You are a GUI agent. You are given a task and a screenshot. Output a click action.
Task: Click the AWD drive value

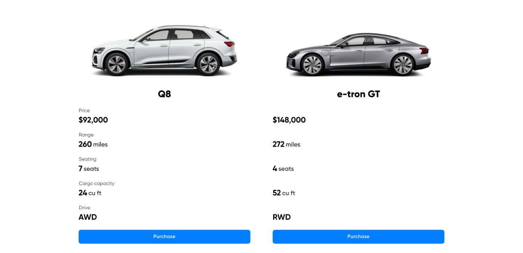point(88,217)
